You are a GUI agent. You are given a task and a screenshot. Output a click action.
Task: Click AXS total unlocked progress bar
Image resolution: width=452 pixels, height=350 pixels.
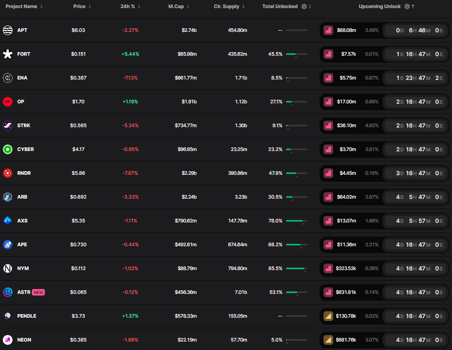[296, 221]
